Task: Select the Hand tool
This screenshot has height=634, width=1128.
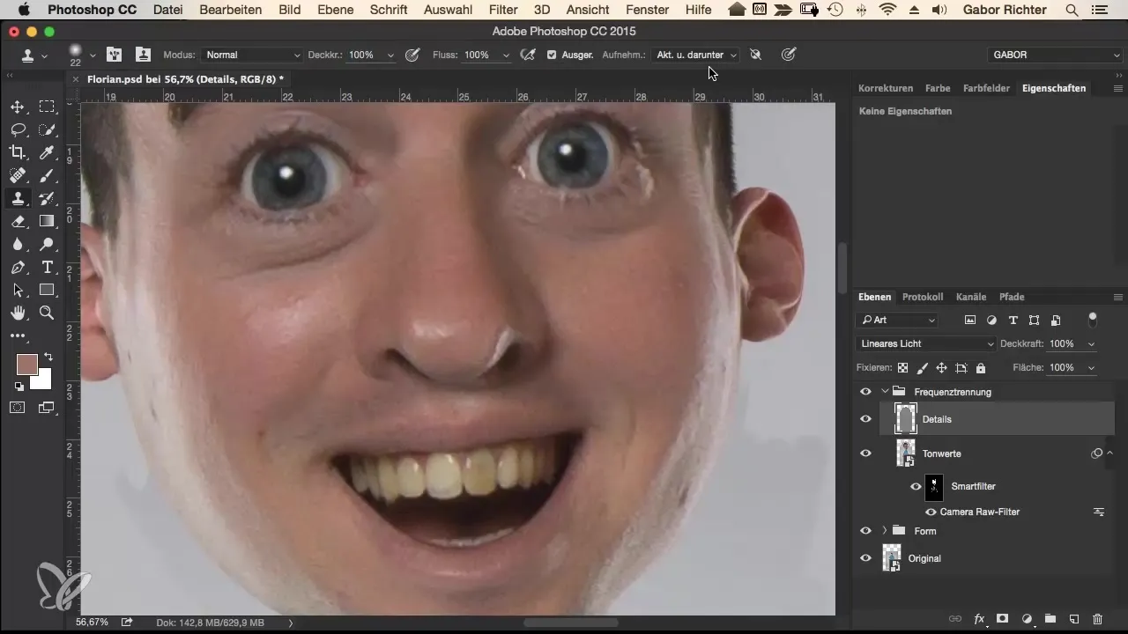Action: tap(18, 313)
